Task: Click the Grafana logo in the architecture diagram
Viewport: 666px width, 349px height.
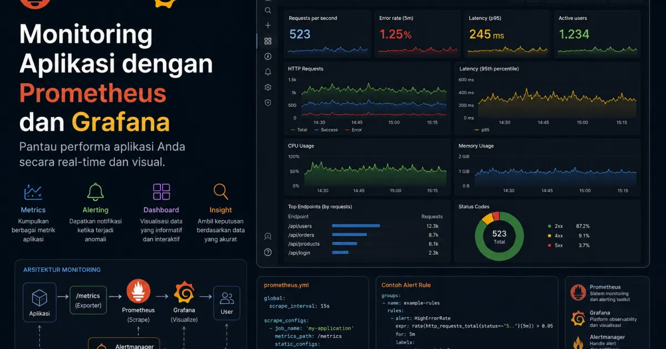Action: [x=184, y=292]
